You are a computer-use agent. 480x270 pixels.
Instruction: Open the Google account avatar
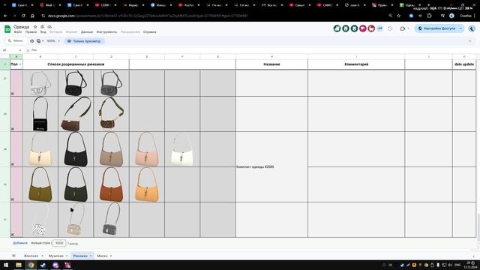click(472, 28)
